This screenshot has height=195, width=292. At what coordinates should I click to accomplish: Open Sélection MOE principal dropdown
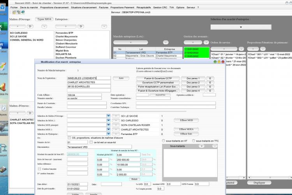point(108,125)
